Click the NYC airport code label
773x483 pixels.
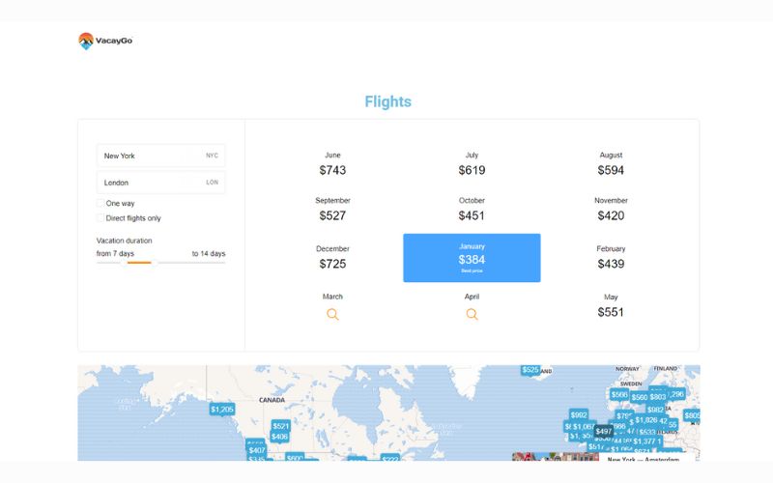pos(212,156)
